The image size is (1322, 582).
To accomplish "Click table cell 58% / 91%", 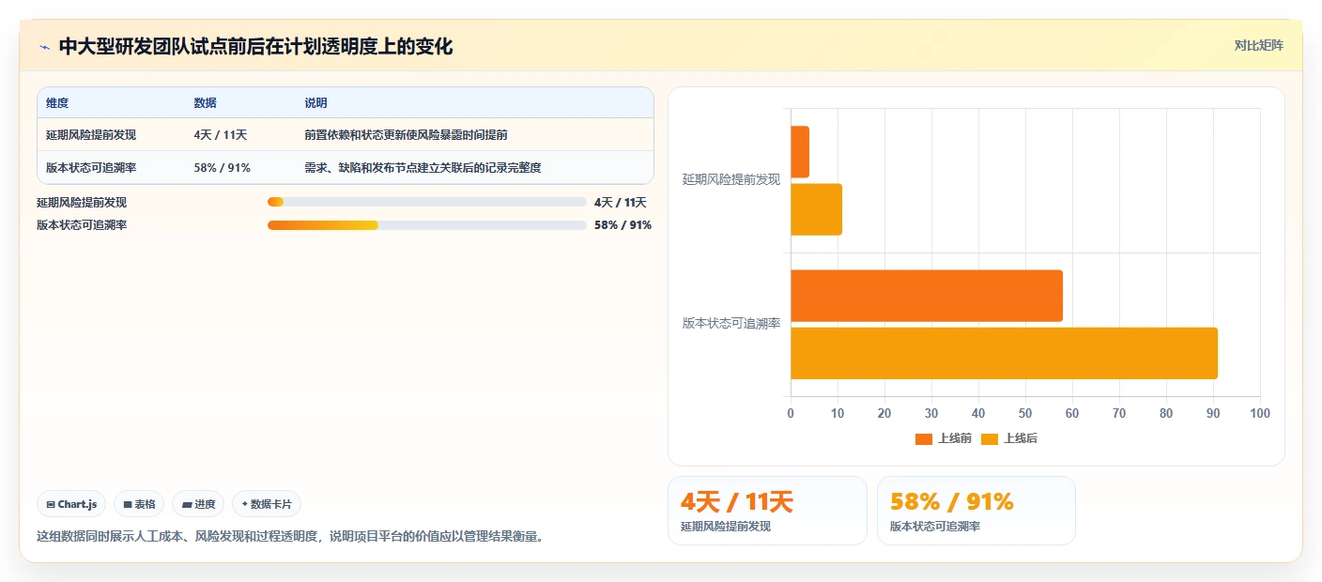I will [x=222, y=168].
